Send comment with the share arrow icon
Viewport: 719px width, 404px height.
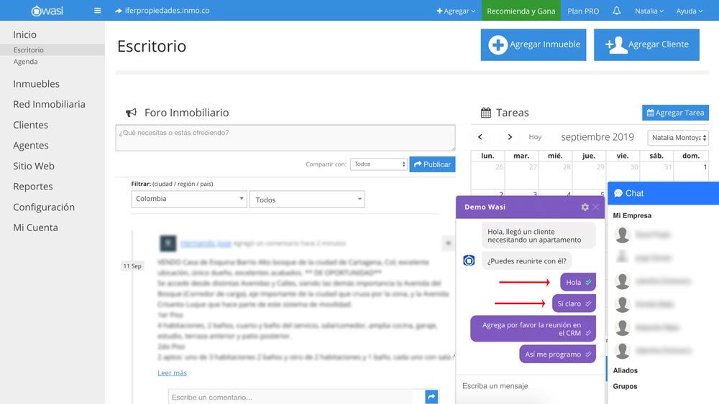click(x=431, y=397)
